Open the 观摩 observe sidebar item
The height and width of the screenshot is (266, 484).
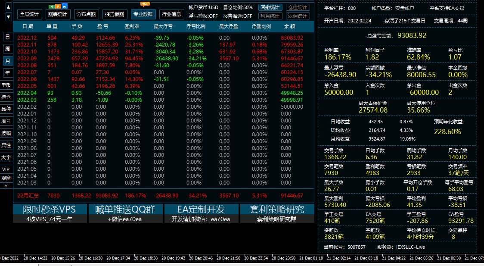point(6,178)
